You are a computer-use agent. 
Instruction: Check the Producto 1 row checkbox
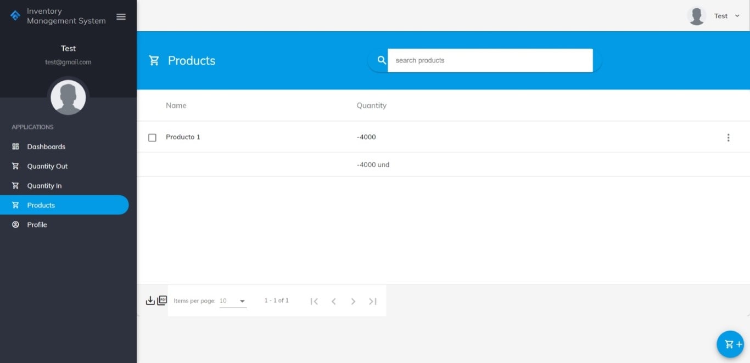[x=153, y=138]
